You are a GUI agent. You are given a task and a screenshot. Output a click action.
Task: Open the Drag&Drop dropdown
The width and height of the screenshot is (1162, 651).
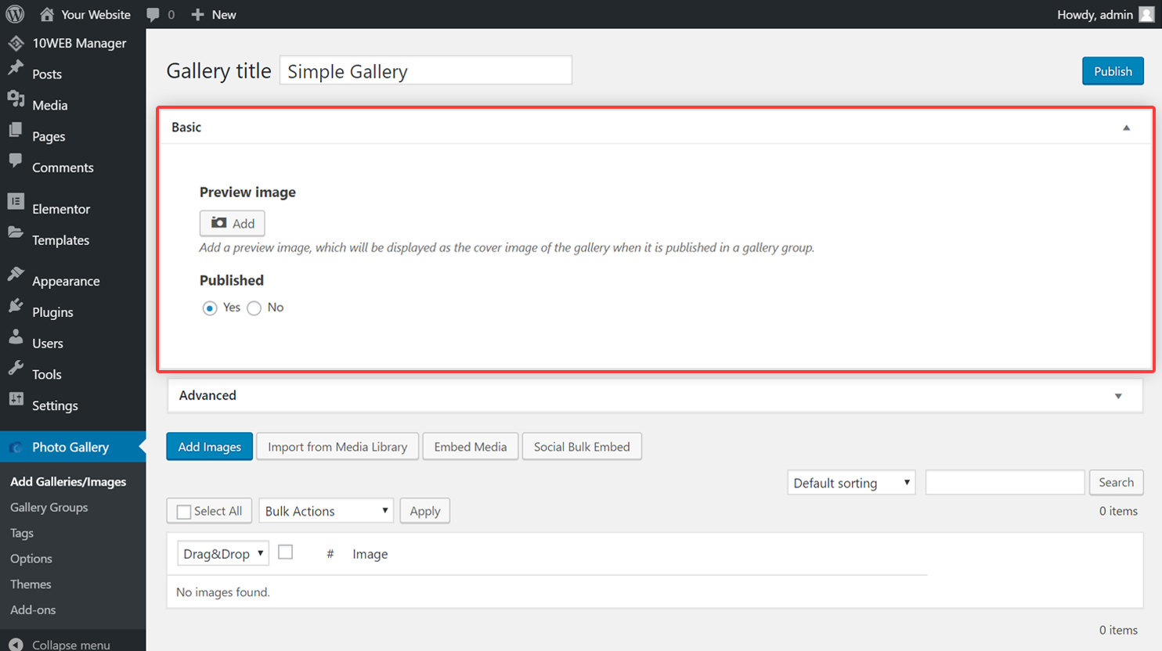coord(222,553)
